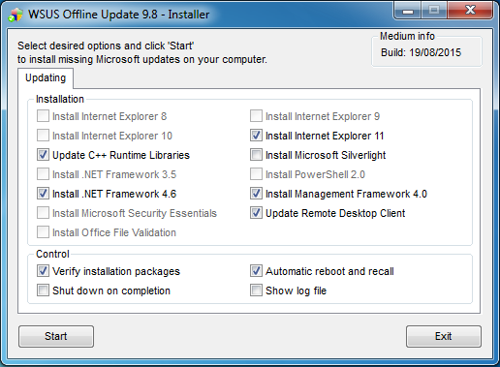Image resolution: width=500 pixels, height=367 pixels.
Task: Check the Show log file box
Action: tap(256, 291)
